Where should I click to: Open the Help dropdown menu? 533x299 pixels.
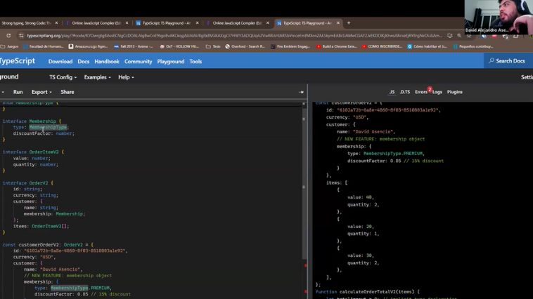pos(126,77)
